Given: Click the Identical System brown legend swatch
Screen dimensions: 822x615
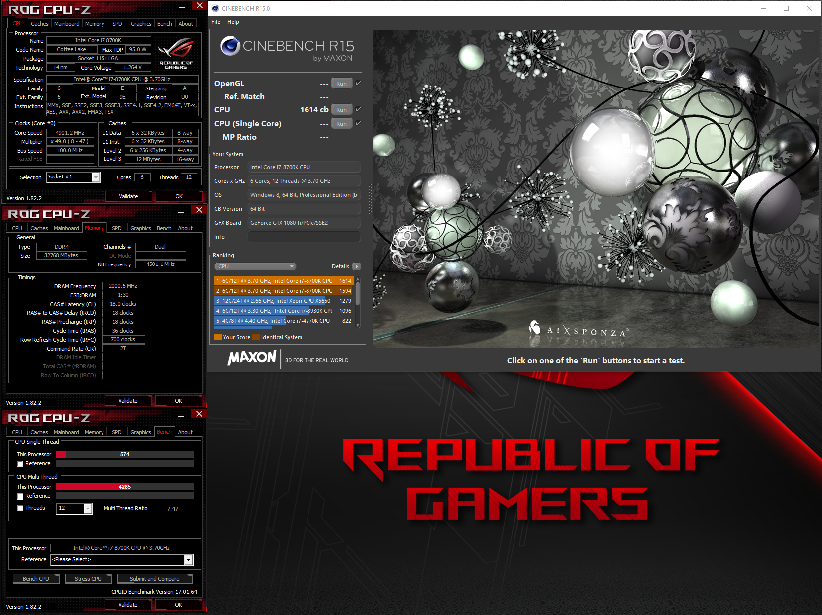Looking at the screenshot, I should [x=256, y=337].
